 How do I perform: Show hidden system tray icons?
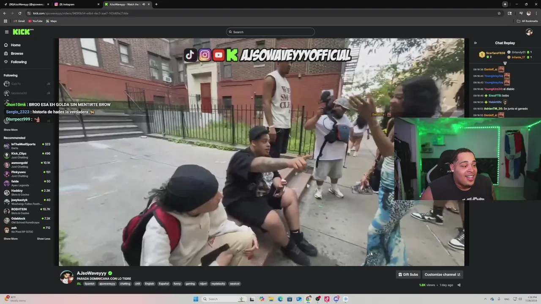[486, 299]
